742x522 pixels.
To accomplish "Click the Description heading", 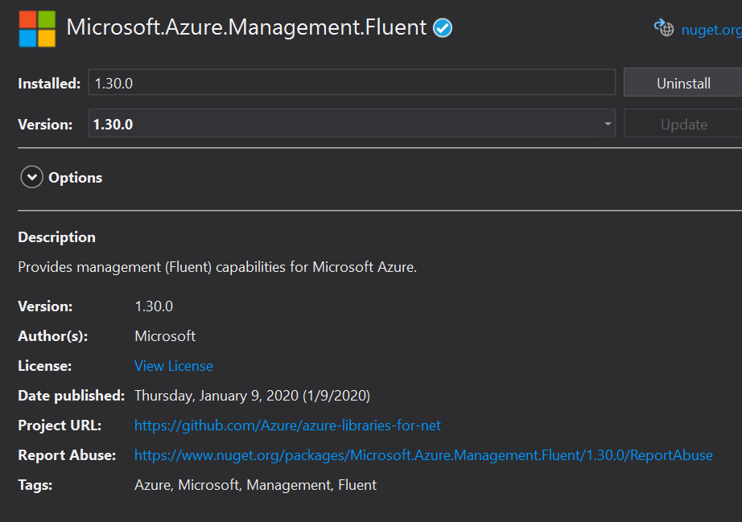I will coord(57,237).
